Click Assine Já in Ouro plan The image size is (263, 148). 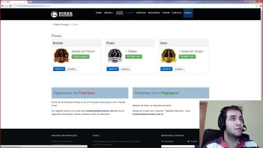point(166,69)
